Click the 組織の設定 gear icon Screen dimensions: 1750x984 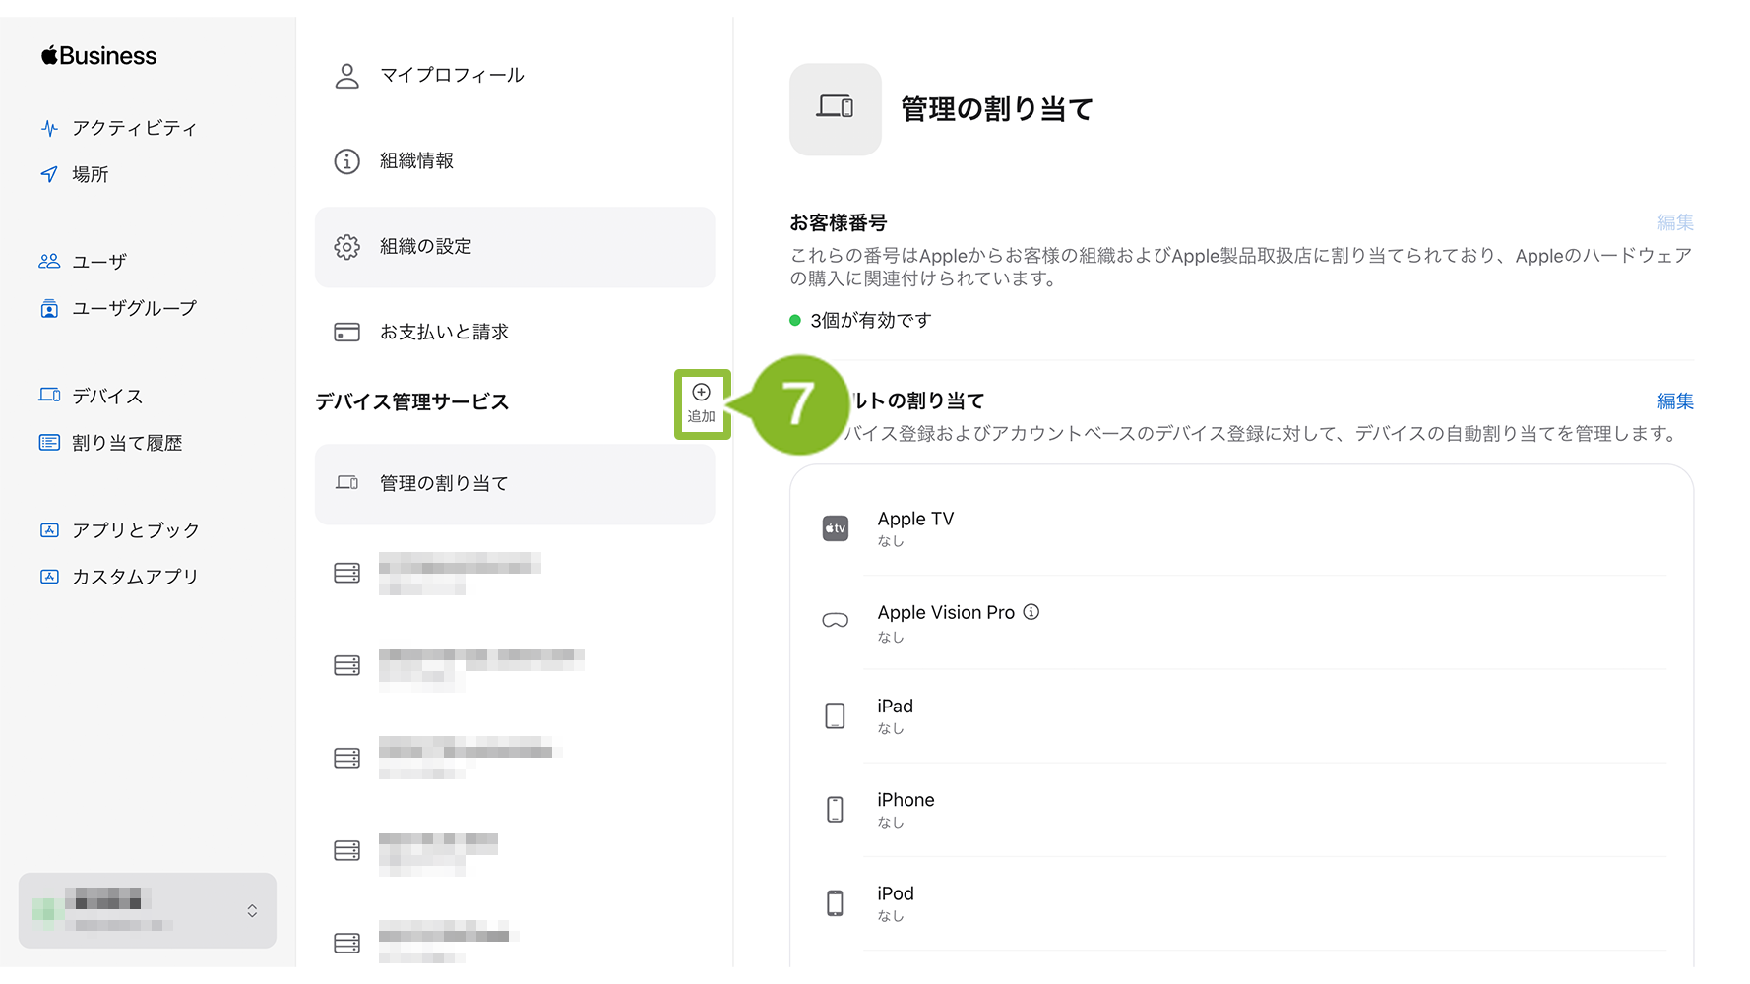click(346, 247)
